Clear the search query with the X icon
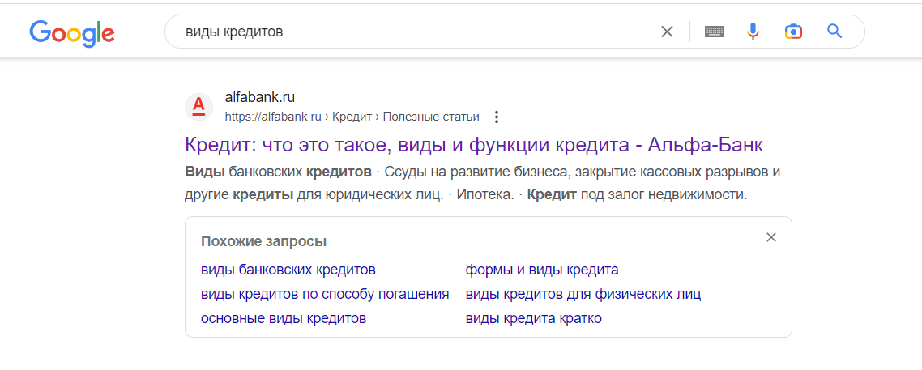This screenshot has height=370, width=922. [667, 32]
